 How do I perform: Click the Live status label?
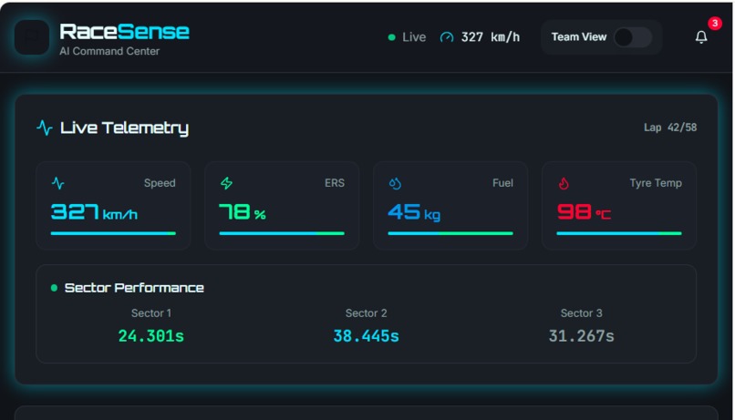pos(414,37)
